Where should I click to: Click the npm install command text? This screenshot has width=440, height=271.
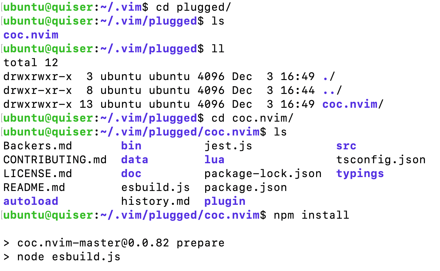click(311, 215)
